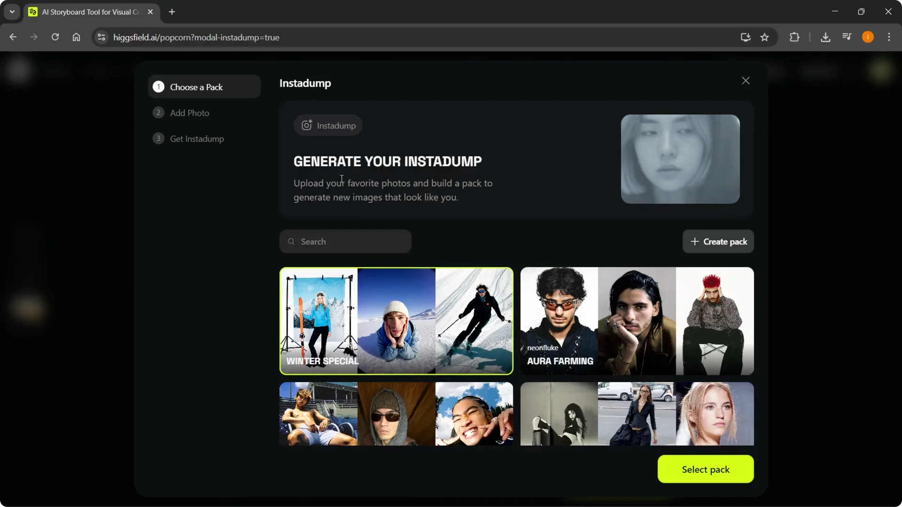
Task: Click the Instadump camera icon badge
Action: (306, 125)
